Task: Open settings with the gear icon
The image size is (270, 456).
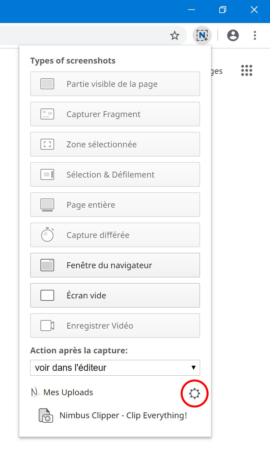Action: tap(194, 394)
